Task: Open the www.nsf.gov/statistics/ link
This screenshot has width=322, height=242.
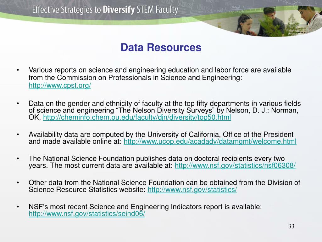Action: click(192, 189)
